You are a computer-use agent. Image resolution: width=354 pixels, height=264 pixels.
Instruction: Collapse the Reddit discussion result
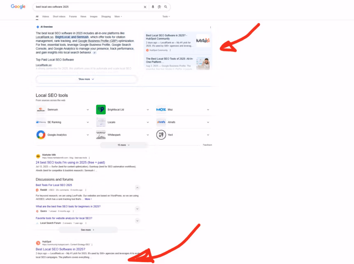[137, 187]
